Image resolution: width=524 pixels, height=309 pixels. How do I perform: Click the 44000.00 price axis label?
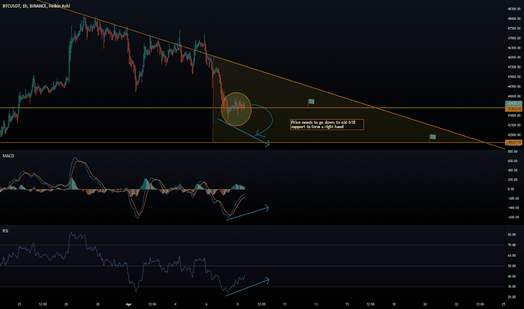click(514, 96)
